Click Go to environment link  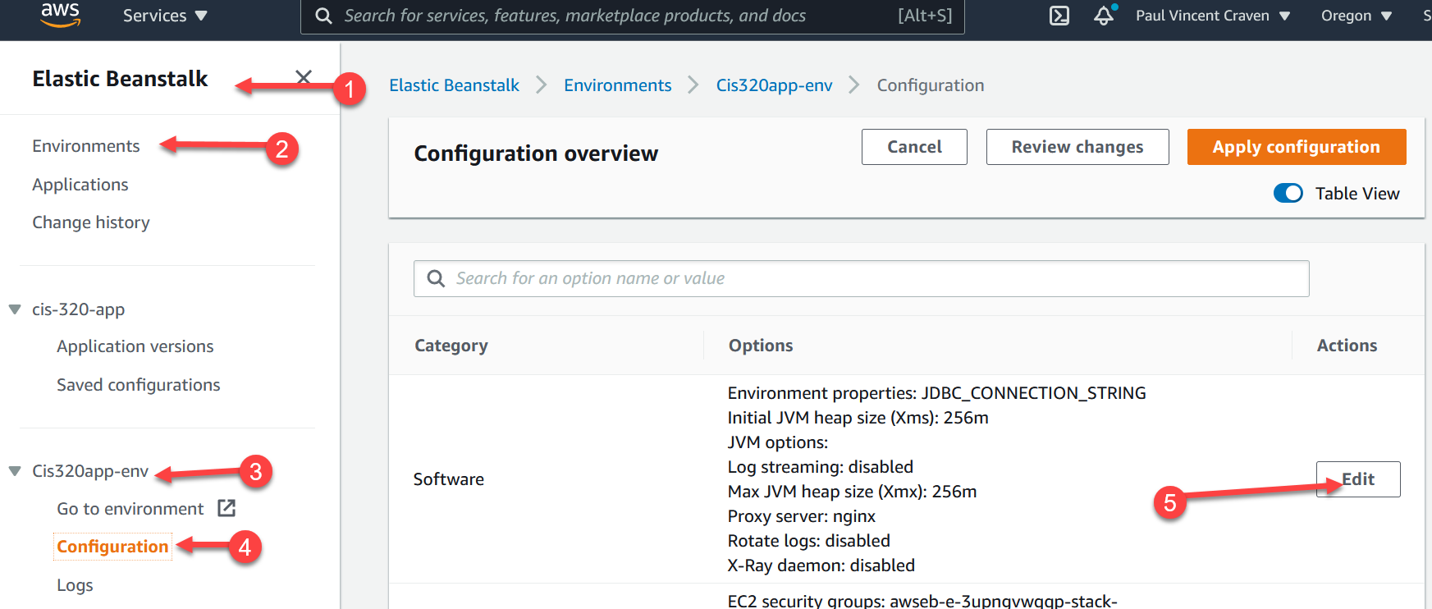(x=130, y=509)
